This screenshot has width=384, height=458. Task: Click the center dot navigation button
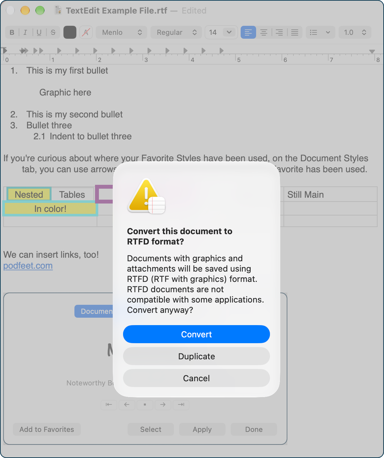point(145,404)
